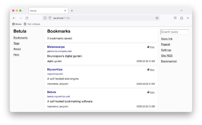
Task: Open the Betula bookmarks toolbar item
Action: [x=17, y=24]
